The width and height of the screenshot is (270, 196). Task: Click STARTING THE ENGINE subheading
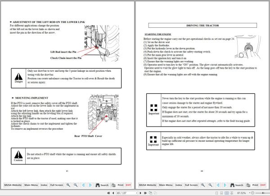[x=158, y=34]
